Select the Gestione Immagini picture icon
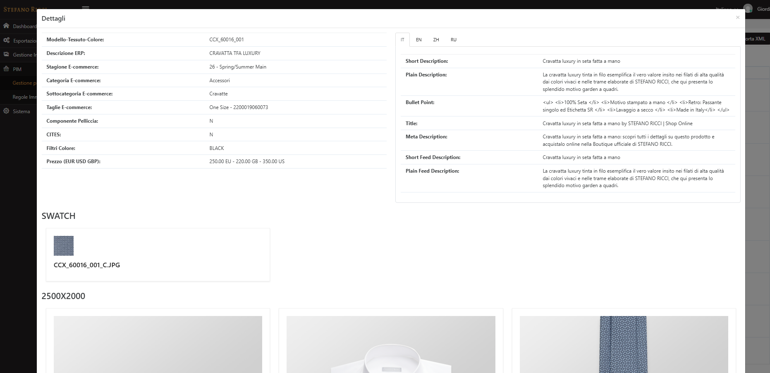 tap(6, 55)
